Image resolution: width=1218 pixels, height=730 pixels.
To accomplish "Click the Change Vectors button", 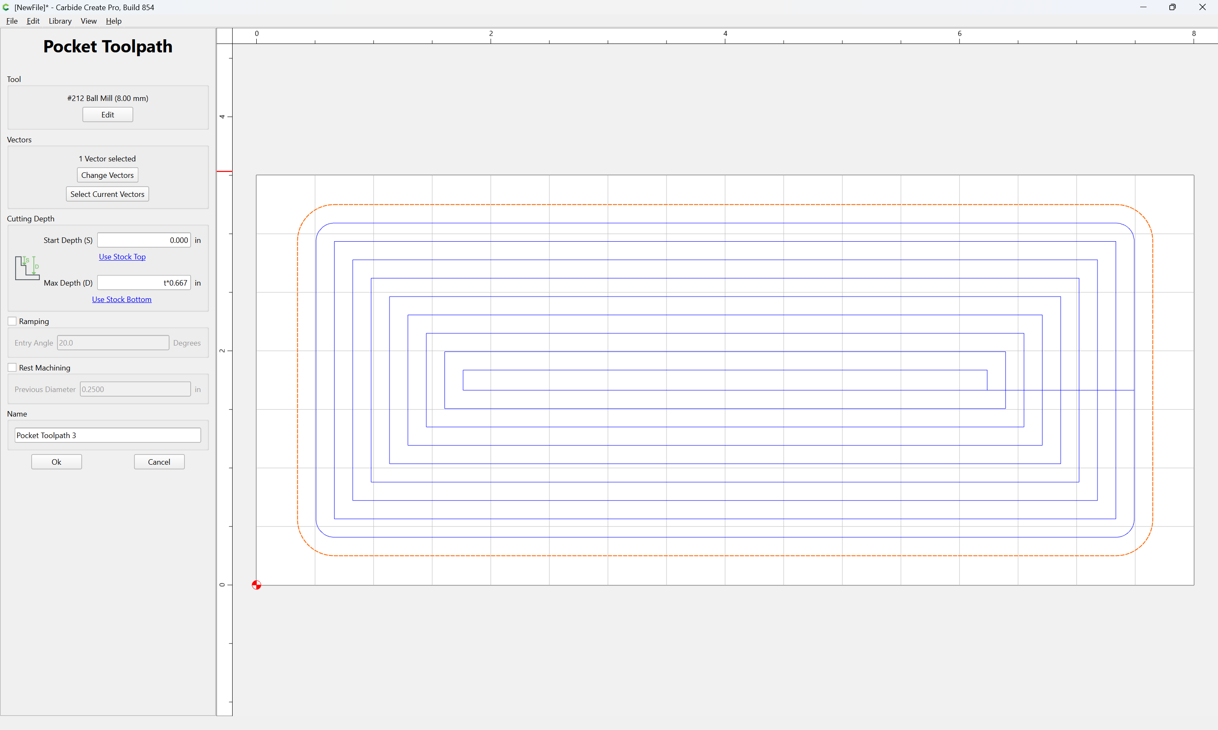I will click(107, 175).
